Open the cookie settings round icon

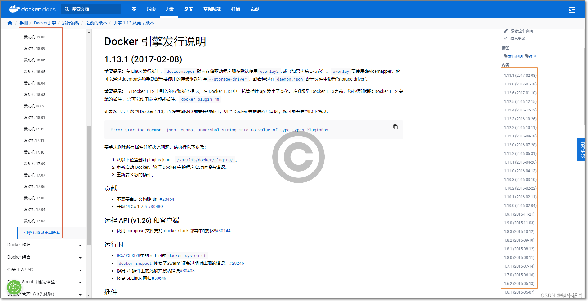(14, 287)
